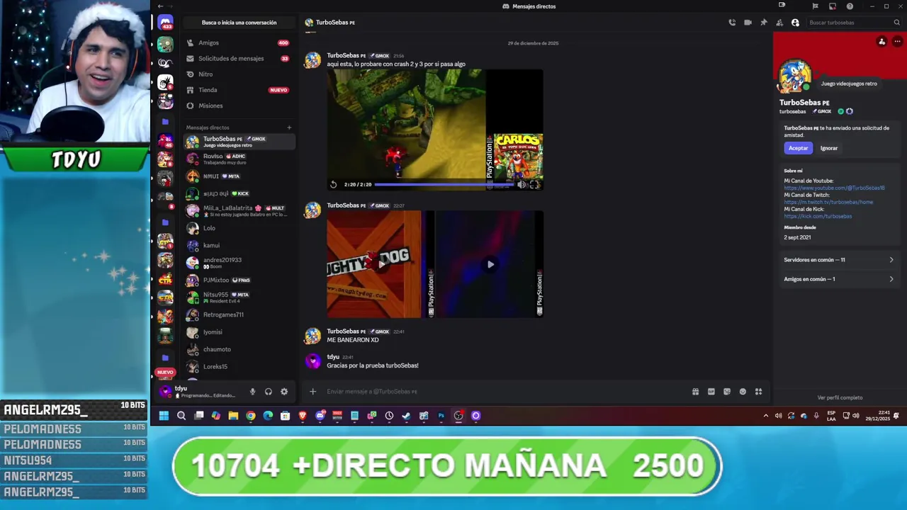Toggle the user profile panel icon

point(795,23)
